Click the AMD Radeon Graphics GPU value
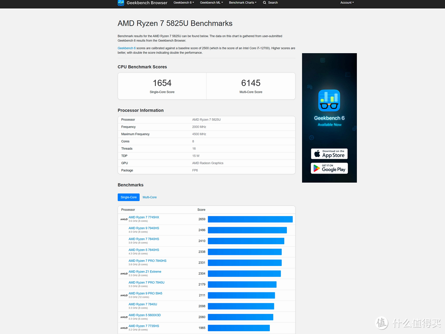 pos(208,163)
